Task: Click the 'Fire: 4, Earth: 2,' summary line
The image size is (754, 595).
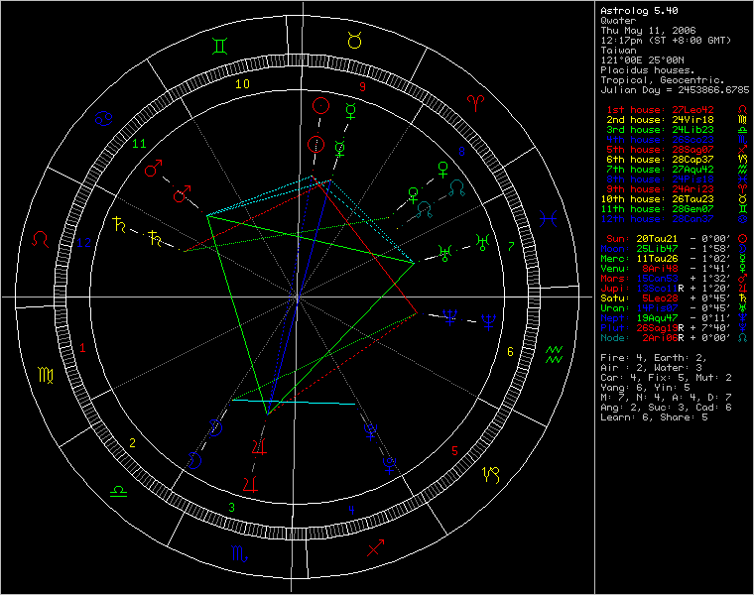Action: (x=654, y=358)
